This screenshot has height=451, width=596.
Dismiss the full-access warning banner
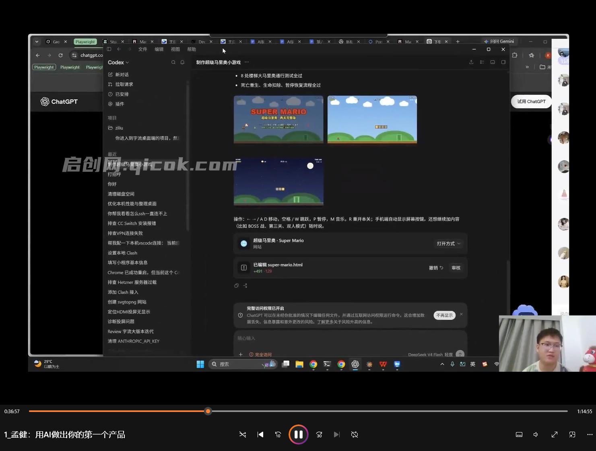pos(461,314)
